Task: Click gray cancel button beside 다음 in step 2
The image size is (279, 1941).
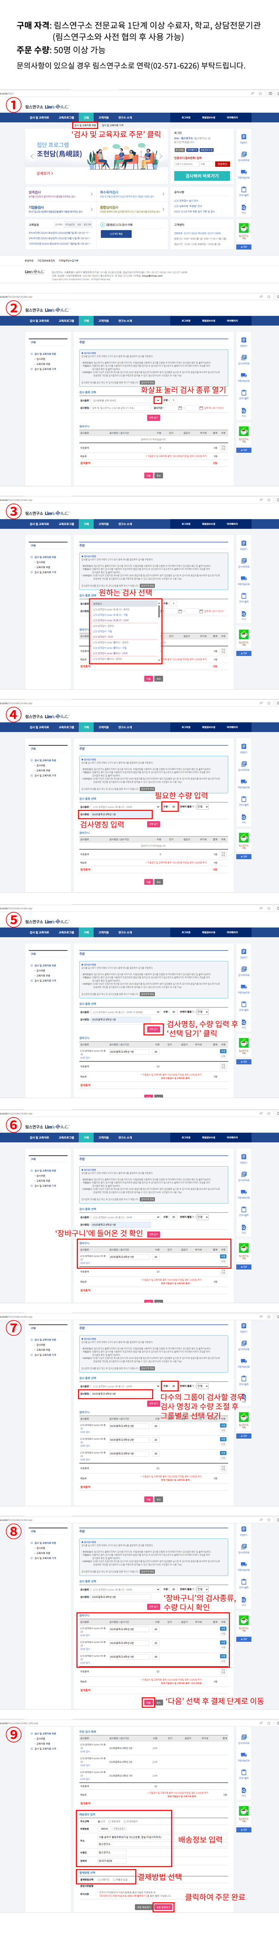Action: click(x=158, y=476)
